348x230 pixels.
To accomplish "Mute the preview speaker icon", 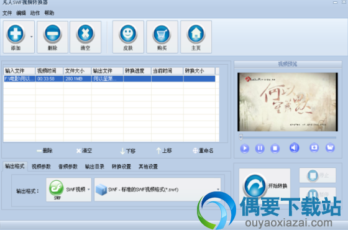I will pos(295,148).
